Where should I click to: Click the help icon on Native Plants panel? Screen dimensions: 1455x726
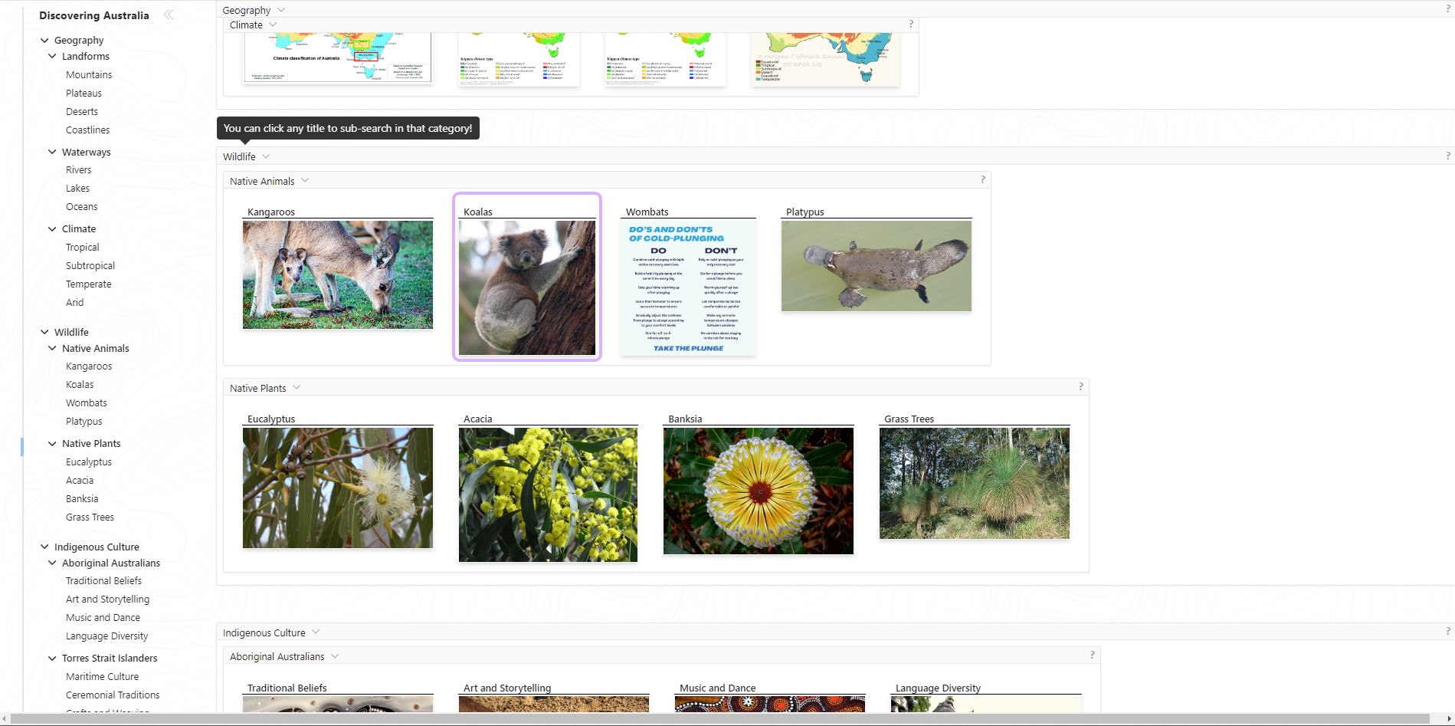click(1081, 386)
